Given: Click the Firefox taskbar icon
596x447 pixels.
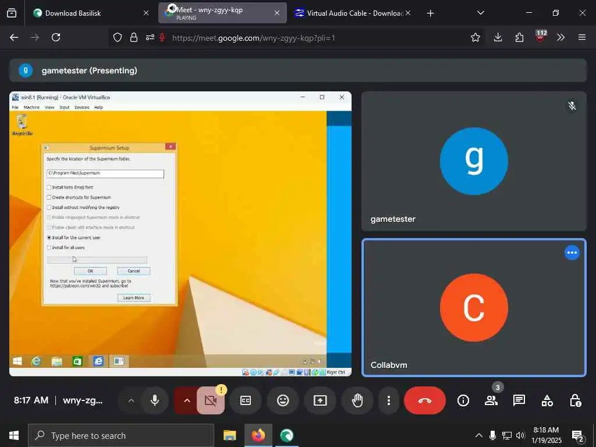Looking at the screenshot, I should click(258, 435).
